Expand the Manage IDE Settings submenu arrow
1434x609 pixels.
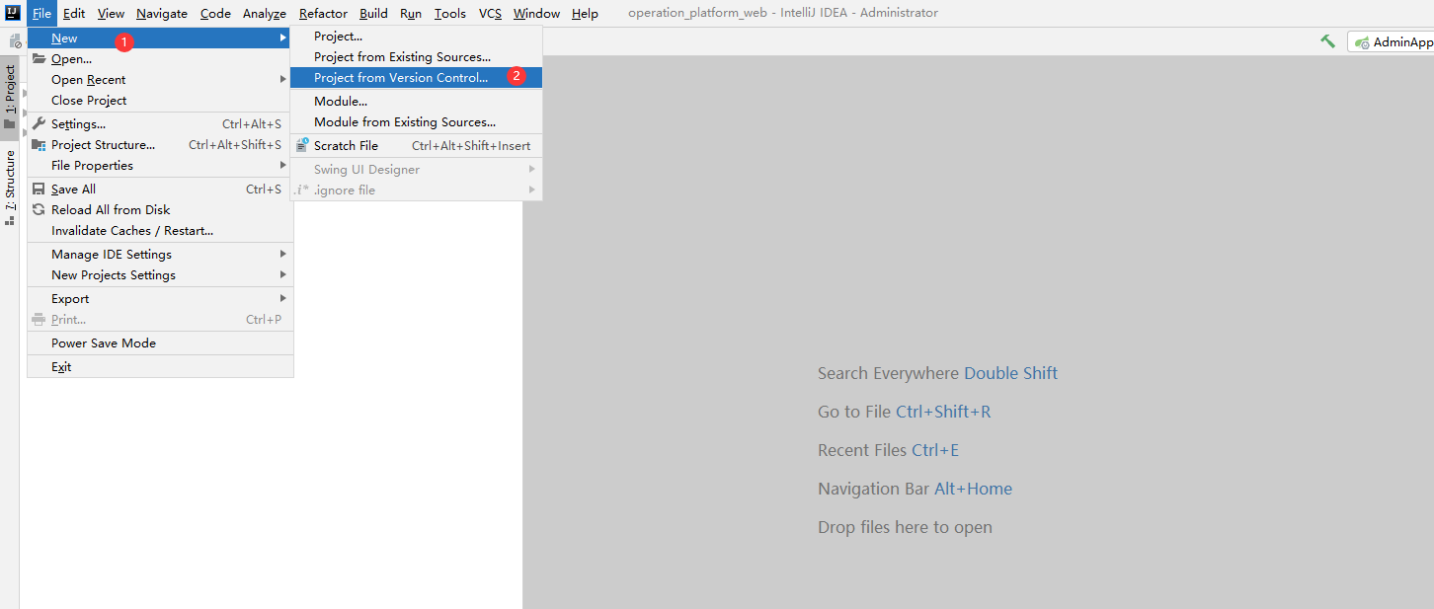coord(283,255)
